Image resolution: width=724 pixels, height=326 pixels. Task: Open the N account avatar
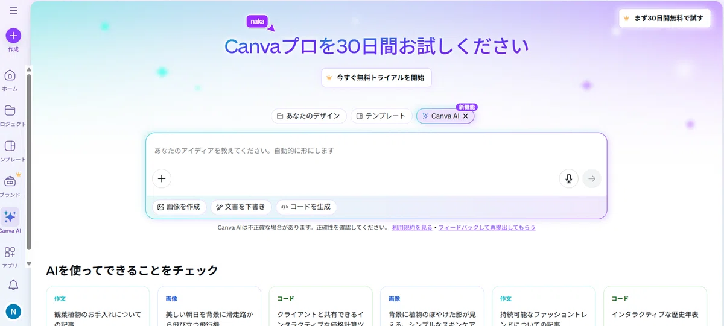(13, 312)
